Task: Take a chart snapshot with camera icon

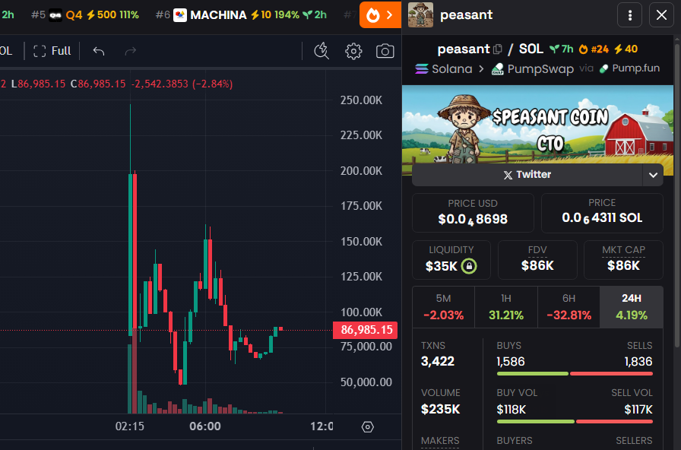Action: [385, 51]
